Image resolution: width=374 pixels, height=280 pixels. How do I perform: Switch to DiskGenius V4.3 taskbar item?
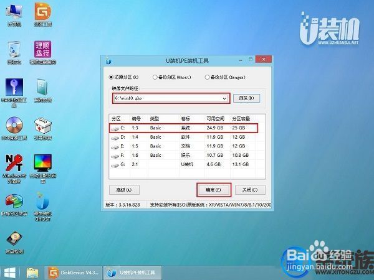[x=73, y=273]
